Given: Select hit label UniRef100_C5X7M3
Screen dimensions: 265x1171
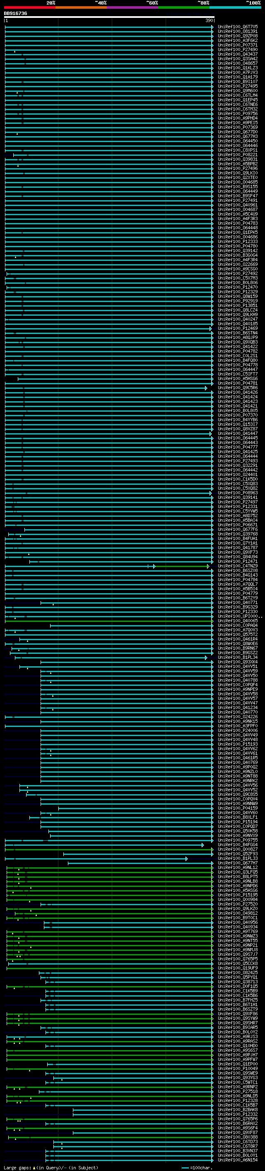Looking at the screenshot, I should 238,278.
